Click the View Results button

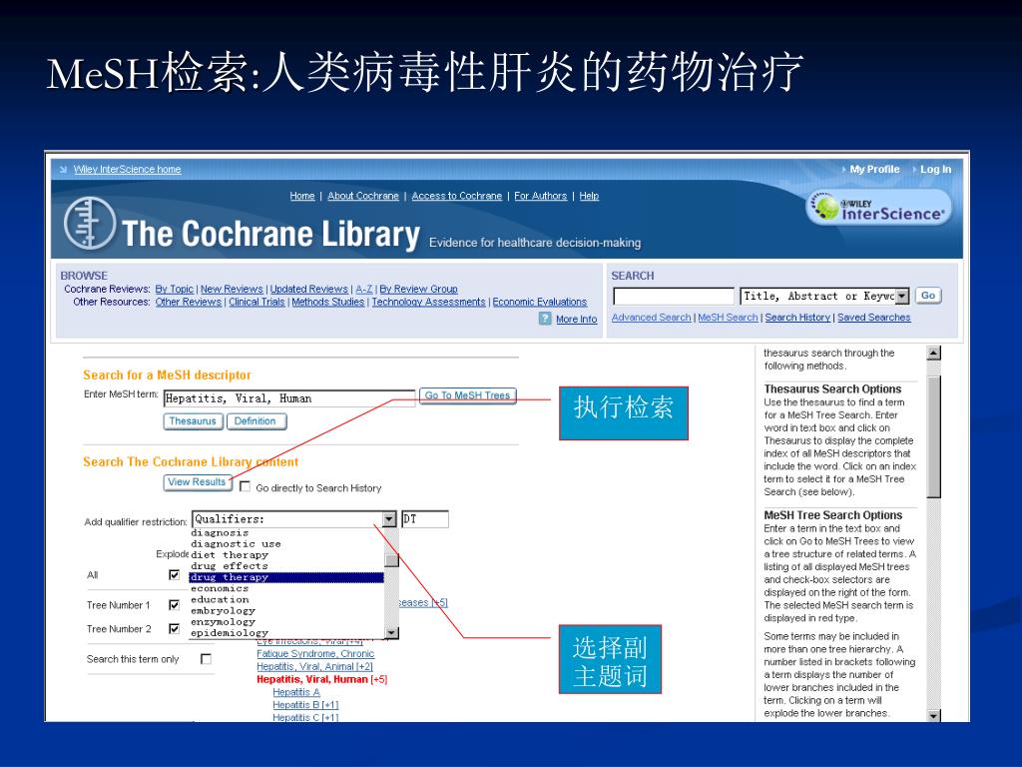pos(197,482)
